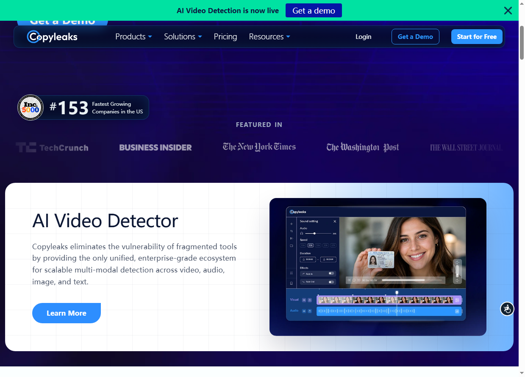
Task: Click the plus icon in the editor sidebar
Action: tap(292, 223)
